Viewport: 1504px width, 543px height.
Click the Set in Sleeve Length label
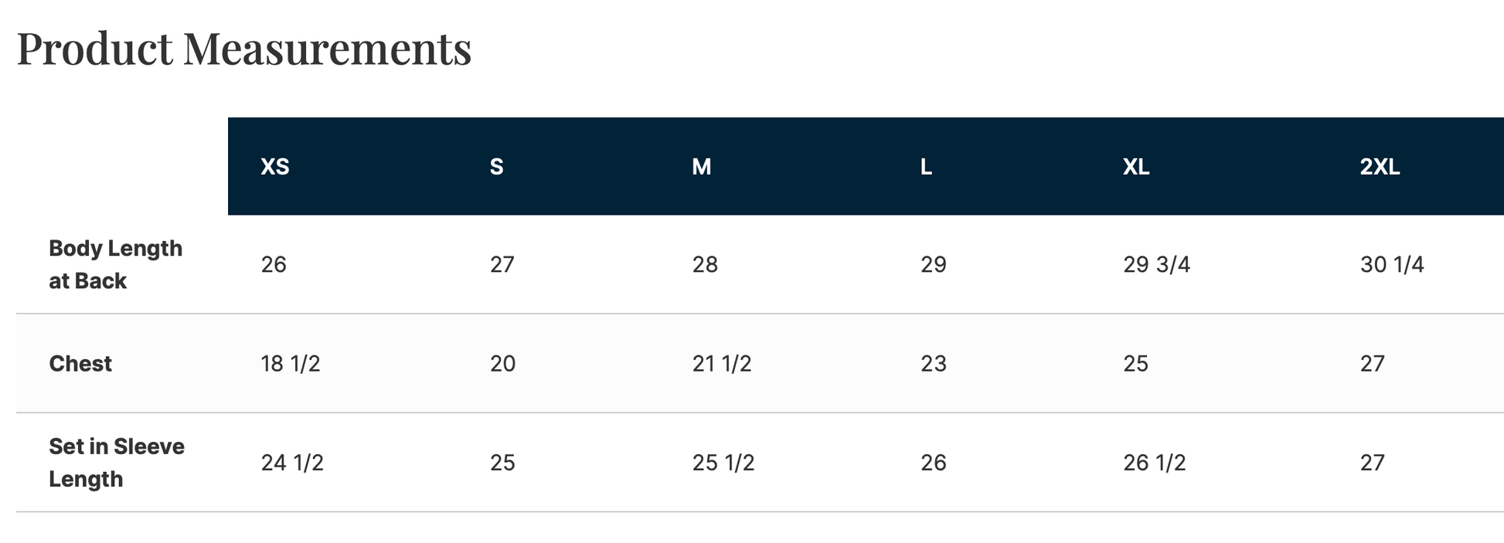[116, 463]
